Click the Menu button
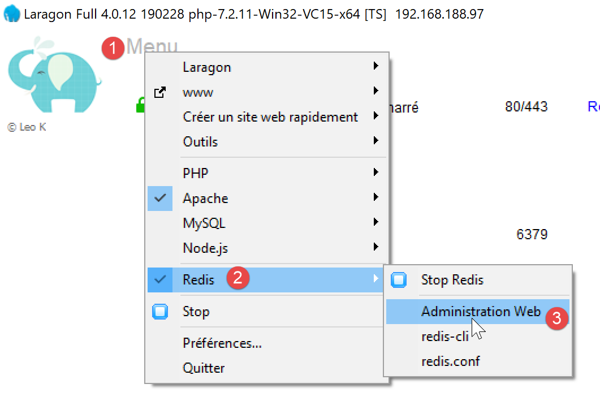600x401 pixels. click(152, 48)
